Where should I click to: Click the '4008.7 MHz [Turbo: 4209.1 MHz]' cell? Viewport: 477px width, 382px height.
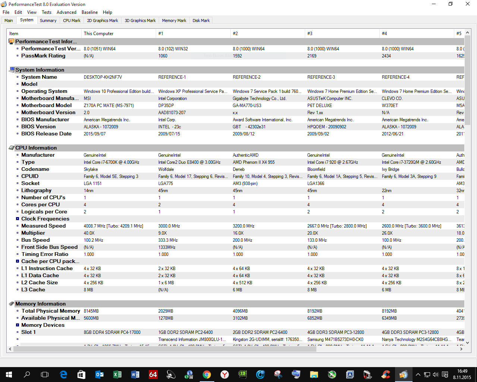coord(113,226)
